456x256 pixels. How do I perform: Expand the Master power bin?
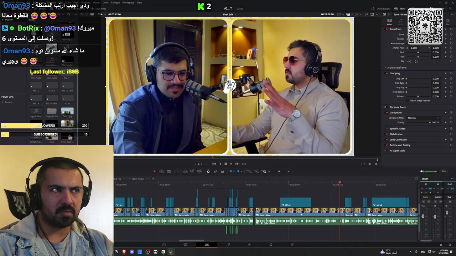pyautogui.click(x=3, y=102)
